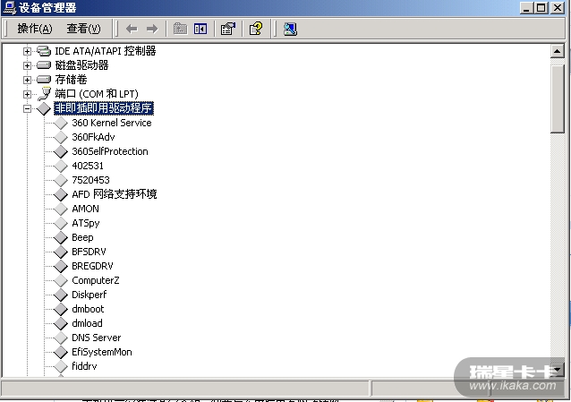Click the diamond icon beside Diskperf
The height and width of the screenshot is (402, 571).
[61, 295]
